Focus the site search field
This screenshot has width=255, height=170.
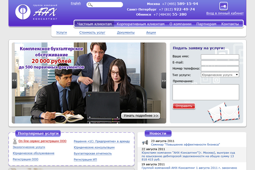pyautogui.click(x=104, y=5)
